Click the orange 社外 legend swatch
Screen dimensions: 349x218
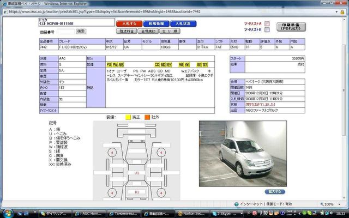point(147,117)
